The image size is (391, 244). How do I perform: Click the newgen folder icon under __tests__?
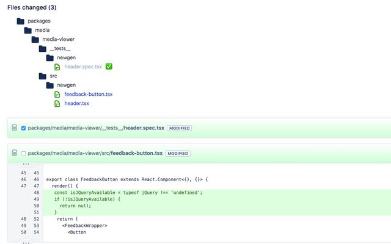50,58
